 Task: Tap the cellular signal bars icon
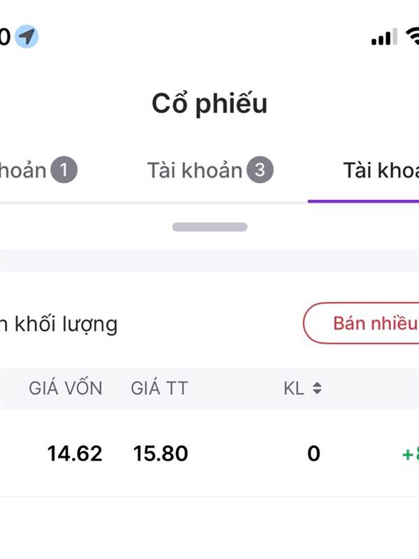click(x=384, y=37)
